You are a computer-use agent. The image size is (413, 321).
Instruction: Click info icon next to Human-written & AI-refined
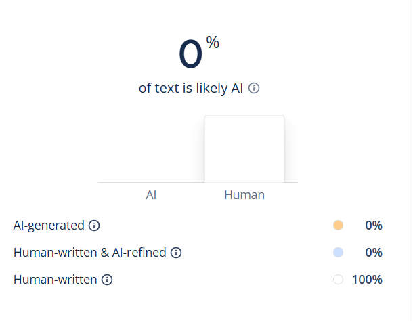click(176, 253)
